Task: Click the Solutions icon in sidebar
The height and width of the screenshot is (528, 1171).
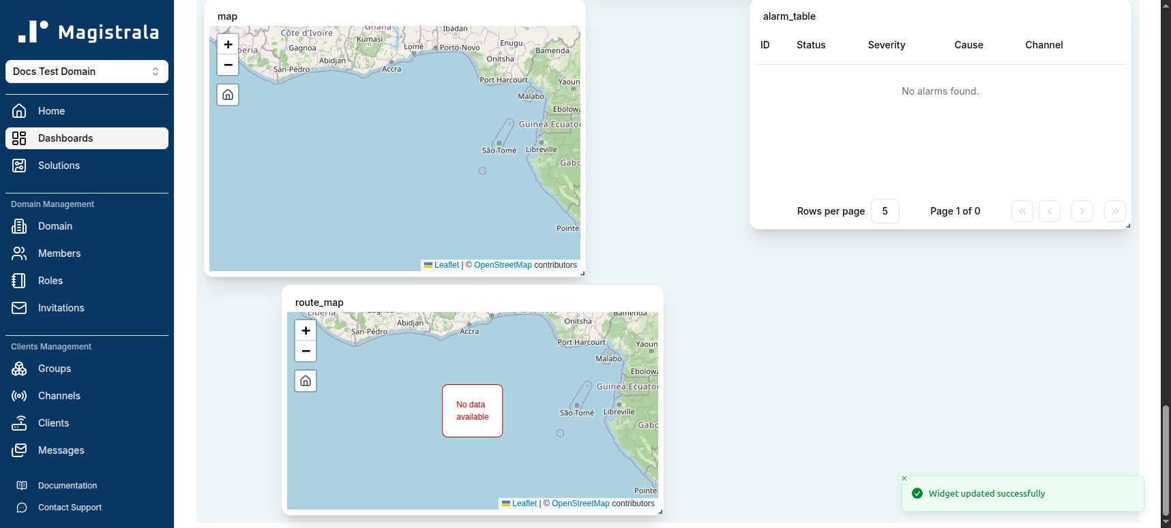Action: click(x=19, y=166)
